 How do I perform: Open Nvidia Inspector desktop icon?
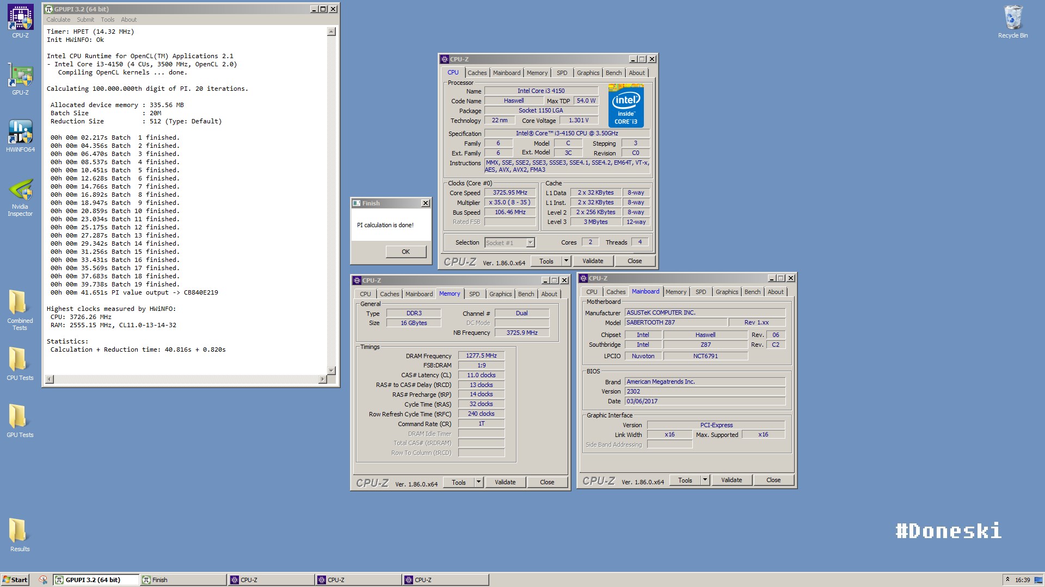20,197
